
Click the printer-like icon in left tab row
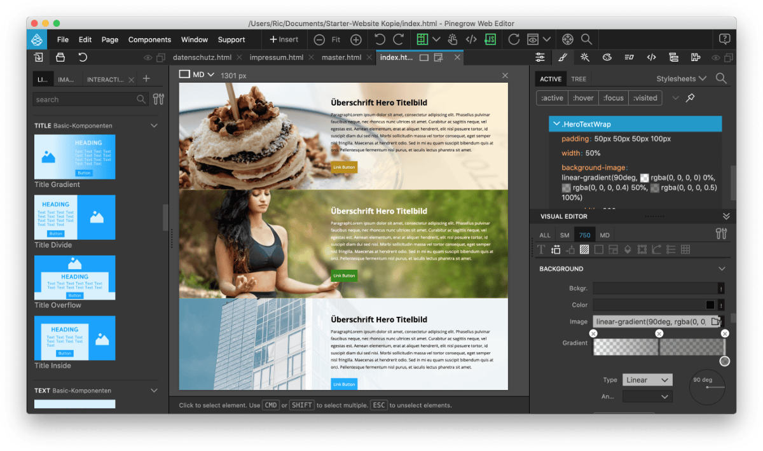(x=60, y=57)
